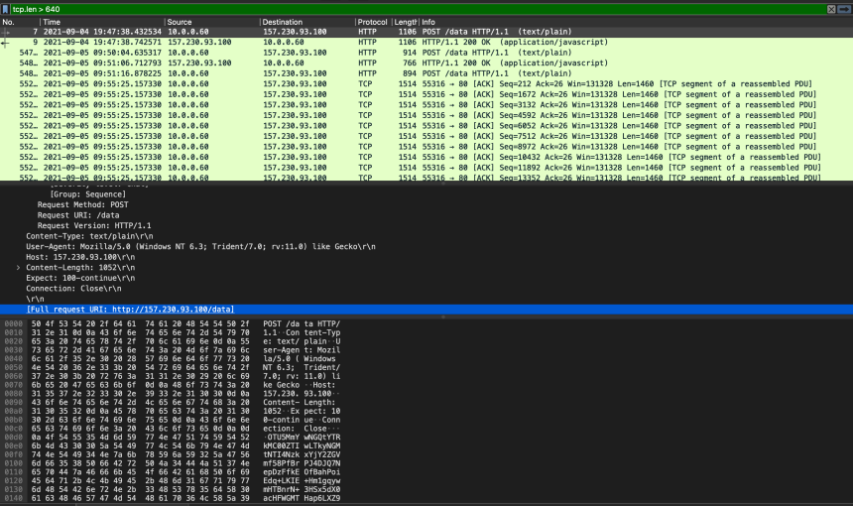853x506 pixels.
Task: Sort packets by the Length column header
Action: coord(406,22)
